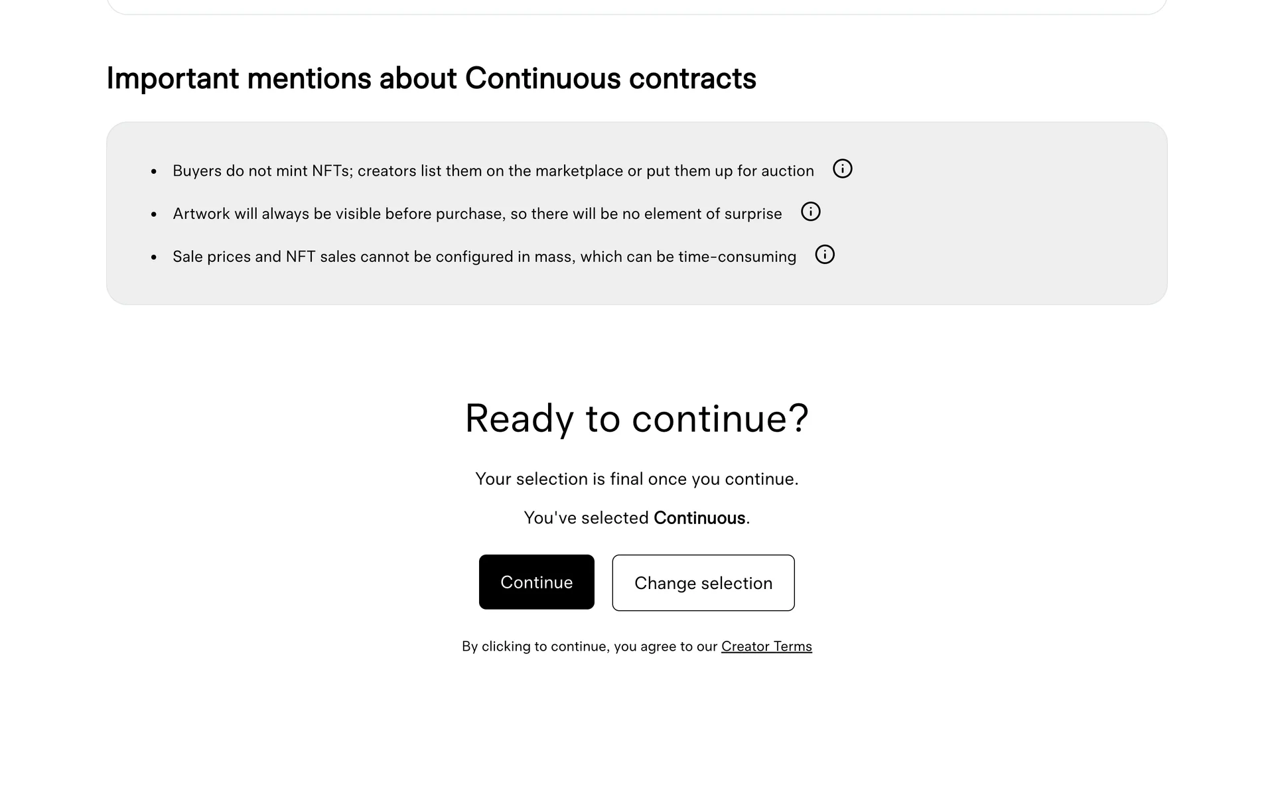Open info tooltip for Buyers do not mint NFTs
The width and height of the screenshot is (1274, 796).
click(x=842, y=169)
